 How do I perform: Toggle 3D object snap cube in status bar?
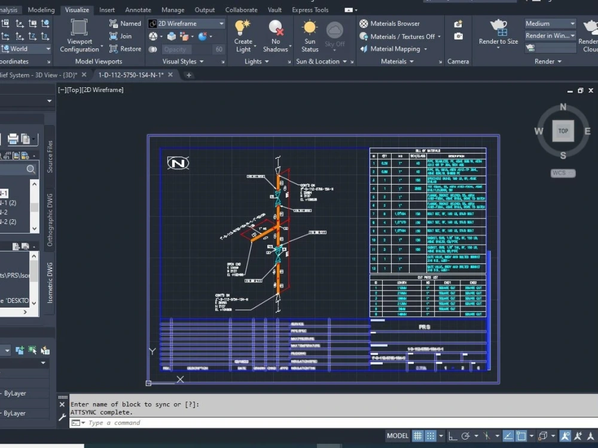coord(542,436)
